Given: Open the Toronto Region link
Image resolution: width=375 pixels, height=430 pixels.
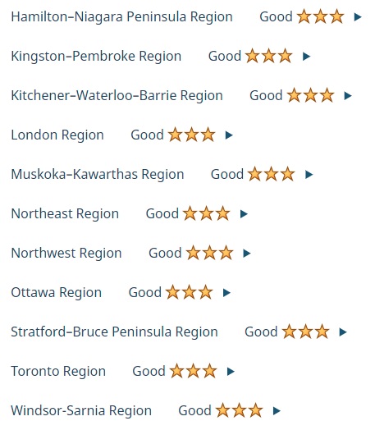Looking at the screenshot, I should [58, 371].
